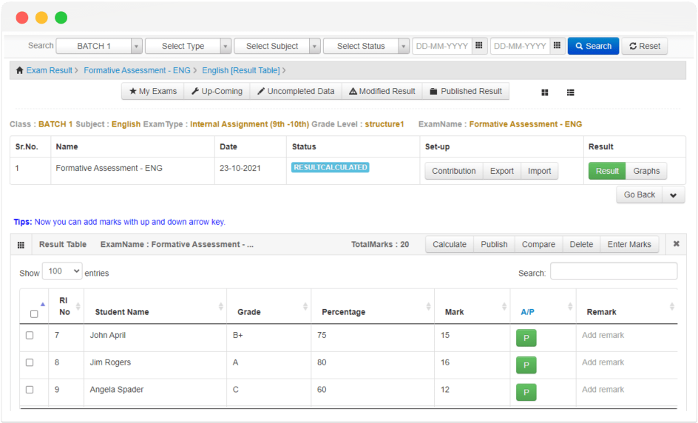The height and width of the screenshot is (423, 698).
Task: Follow the Exam Result breadcrumb link
Action: point(49,70)
